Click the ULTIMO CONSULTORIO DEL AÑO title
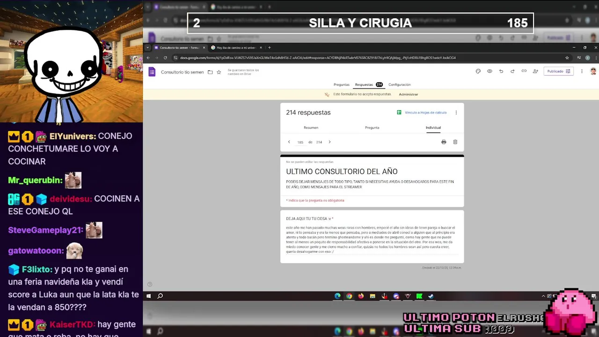The height and width of the screenshot is (337, 599). pyautogui.click(x=342, y=172)
